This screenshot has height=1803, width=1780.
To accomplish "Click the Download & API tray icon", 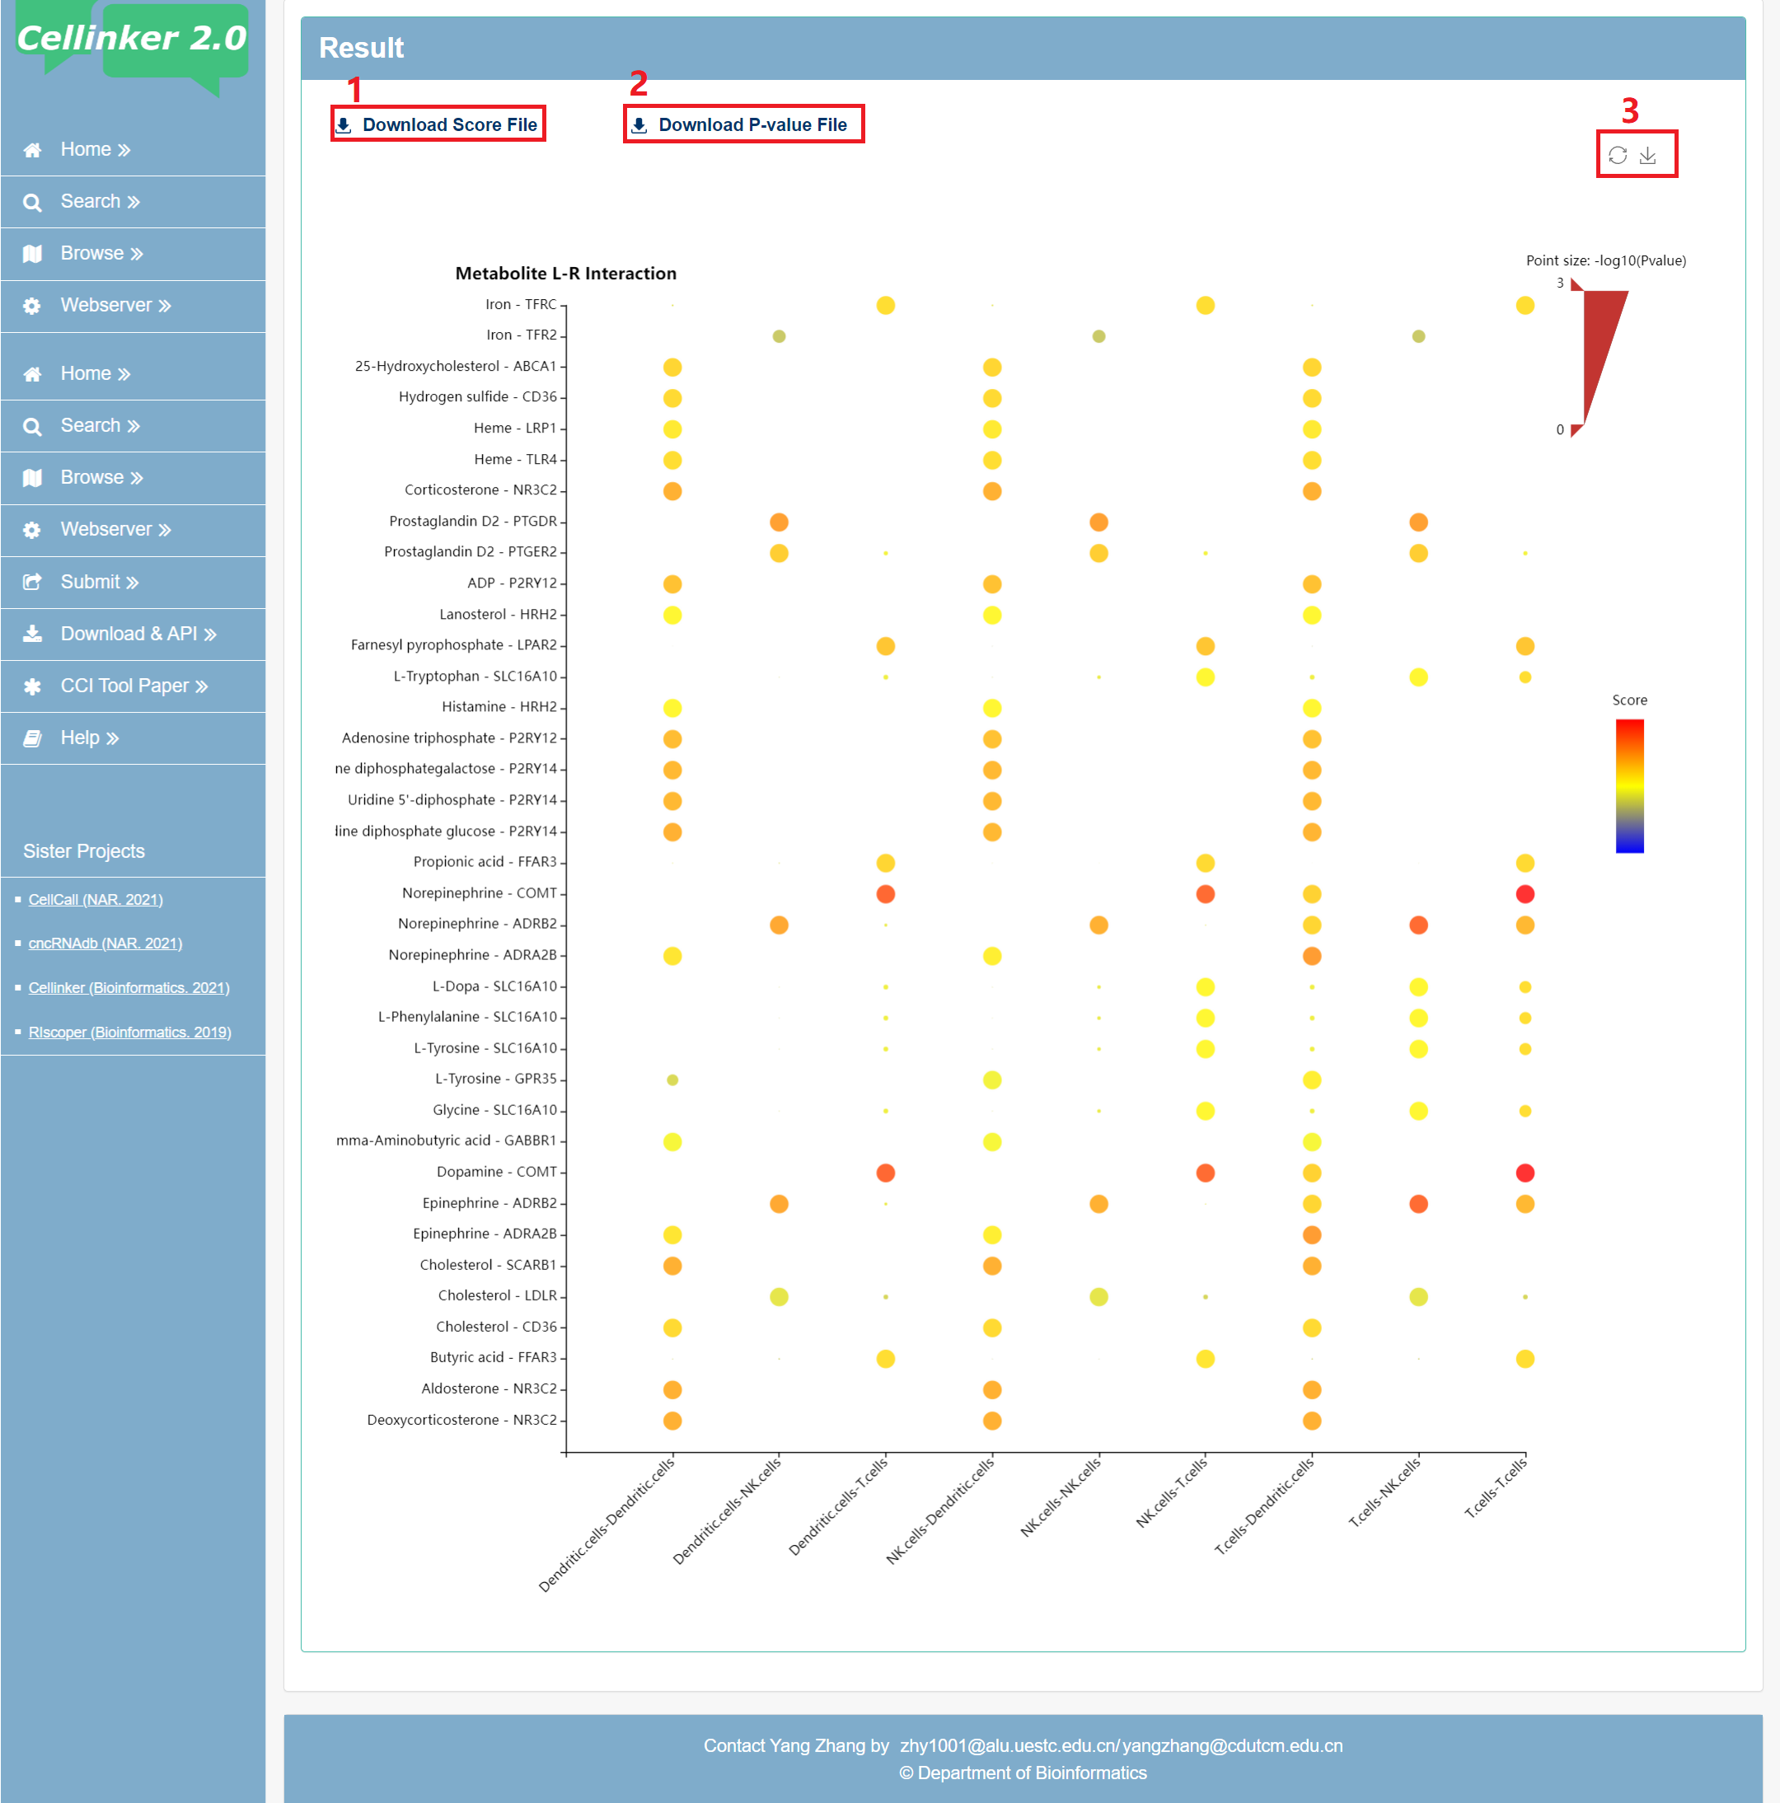I will click(x=33, y=635).
